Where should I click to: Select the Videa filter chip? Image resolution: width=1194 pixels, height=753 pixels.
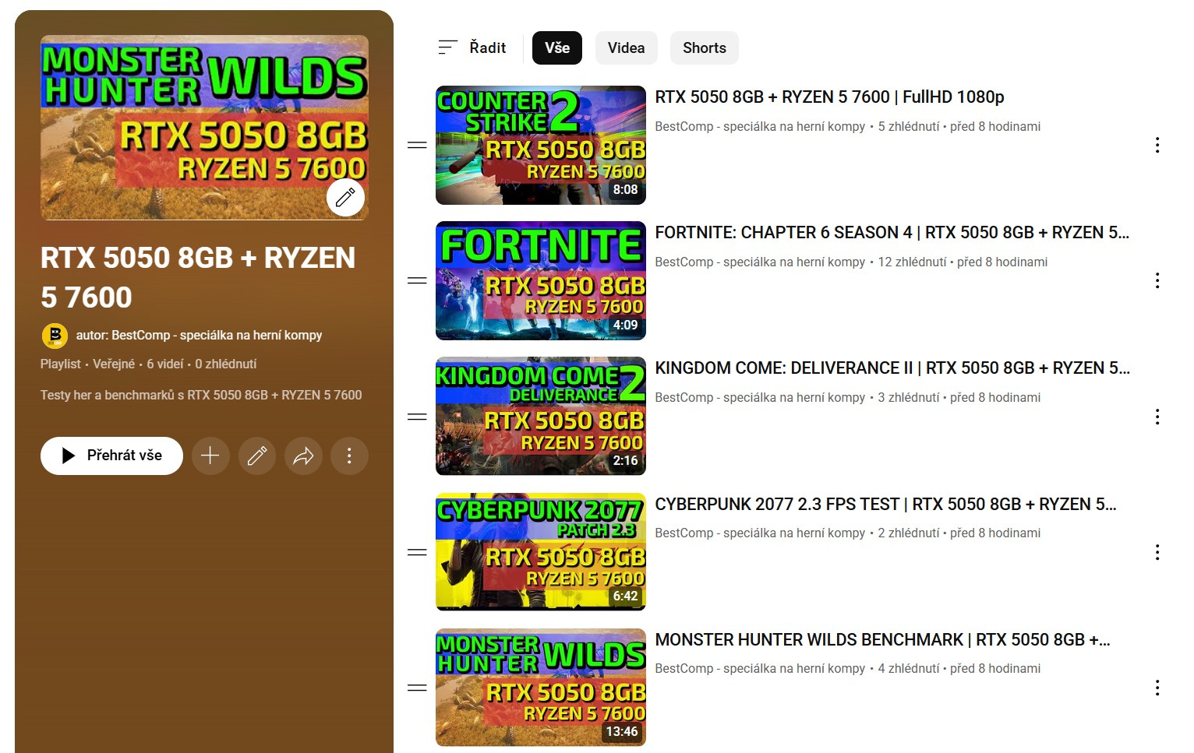(x=626, y=48)
